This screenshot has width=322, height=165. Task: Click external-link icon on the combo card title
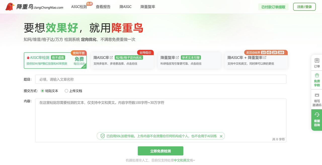(265, 58)
